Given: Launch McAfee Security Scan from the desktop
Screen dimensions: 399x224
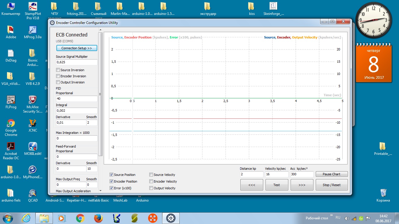Looking at the screenshot, I should (33, 104).
